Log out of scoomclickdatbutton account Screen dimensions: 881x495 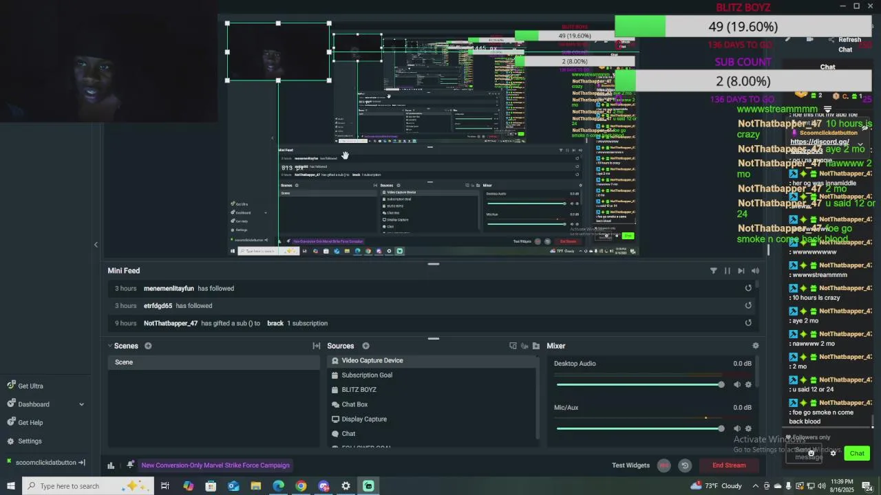click(x=82, y=463)
